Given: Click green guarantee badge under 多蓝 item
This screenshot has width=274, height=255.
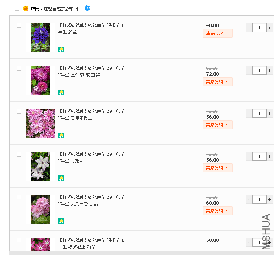Looking at the screenshot, I should pyautogui.click(x=61, y=49).
